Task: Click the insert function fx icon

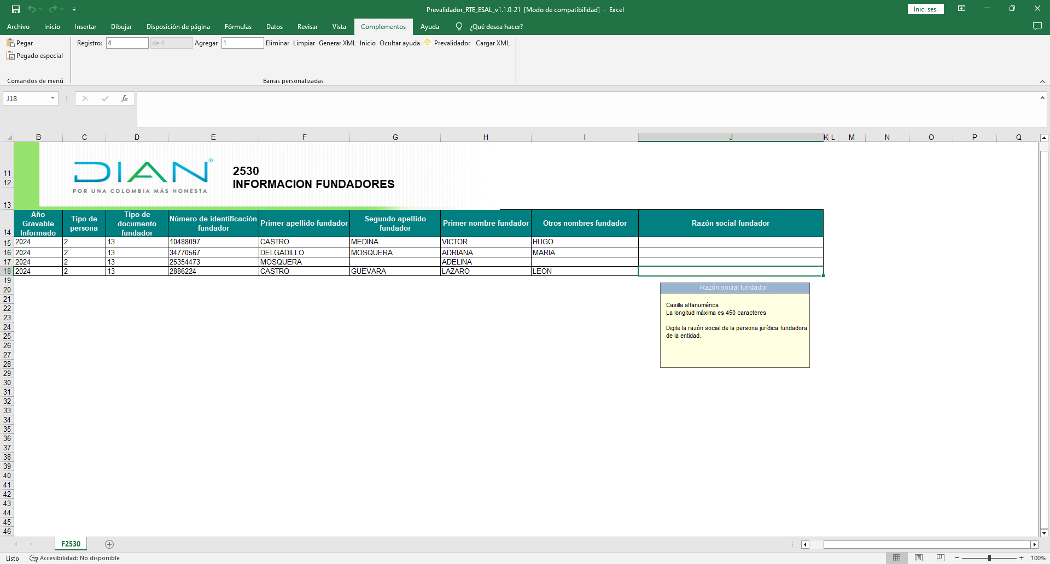Action: [x=125, y=98]
